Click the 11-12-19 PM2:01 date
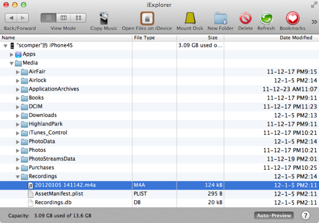Screen dimensions: 319x223 point(292,159)
